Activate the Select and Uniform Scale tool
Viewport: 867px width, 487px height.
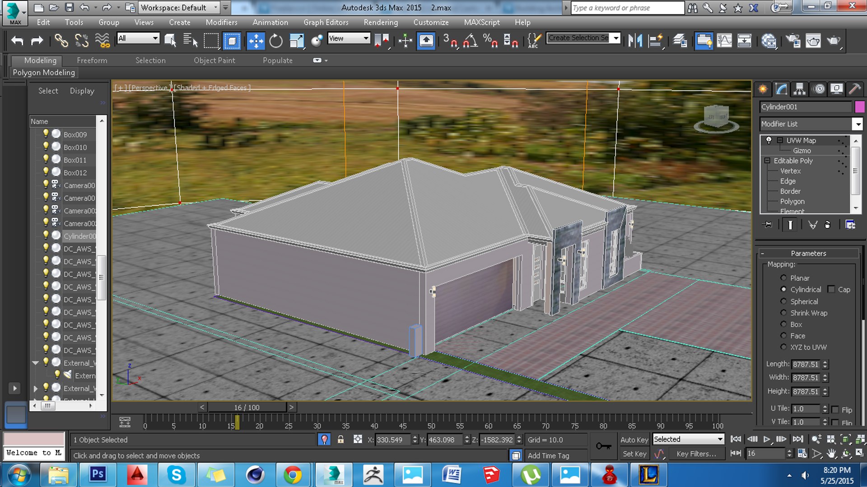297,41
